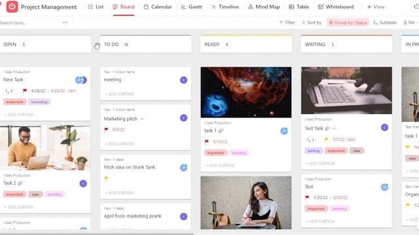Switch to the List view tab
Viewport: 419px width, 235px height.
tap(96, 7)
